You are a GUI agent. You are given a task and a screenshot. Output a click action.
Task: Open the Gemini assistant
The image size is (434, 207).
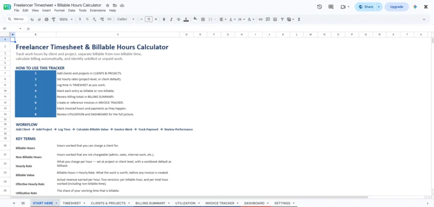tap(415, 7)
